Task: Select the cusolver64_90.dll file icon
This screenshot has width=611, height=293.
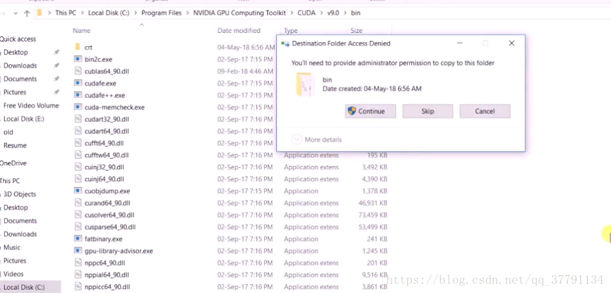Action: click(78, 215)
